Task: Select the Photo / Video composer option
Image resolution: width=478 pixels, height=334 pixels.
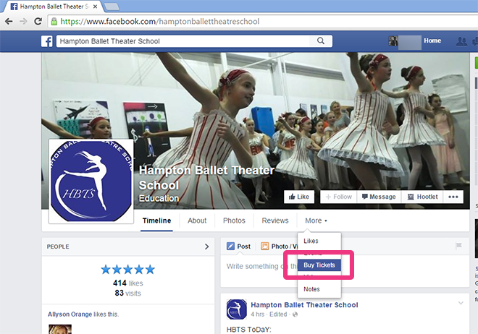Action: click(280, 247)
